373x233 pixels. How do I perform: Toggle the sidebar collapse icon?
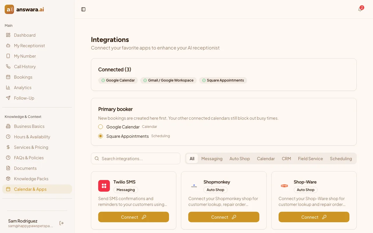(x=83, y=9)
